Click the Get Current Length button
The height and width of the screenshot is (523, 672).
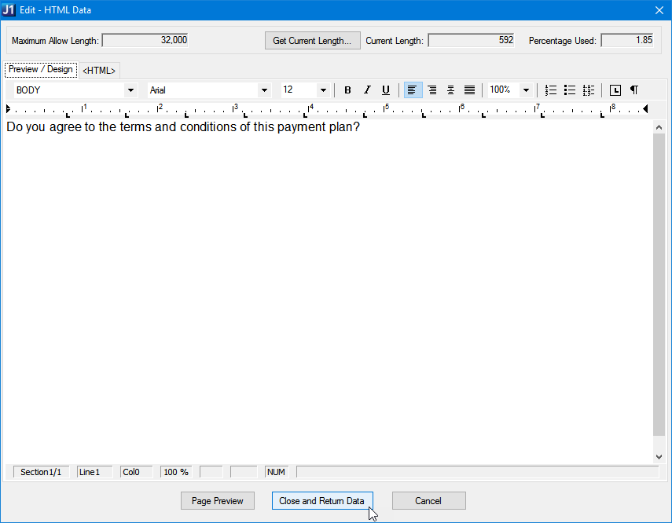coord(312,41)
